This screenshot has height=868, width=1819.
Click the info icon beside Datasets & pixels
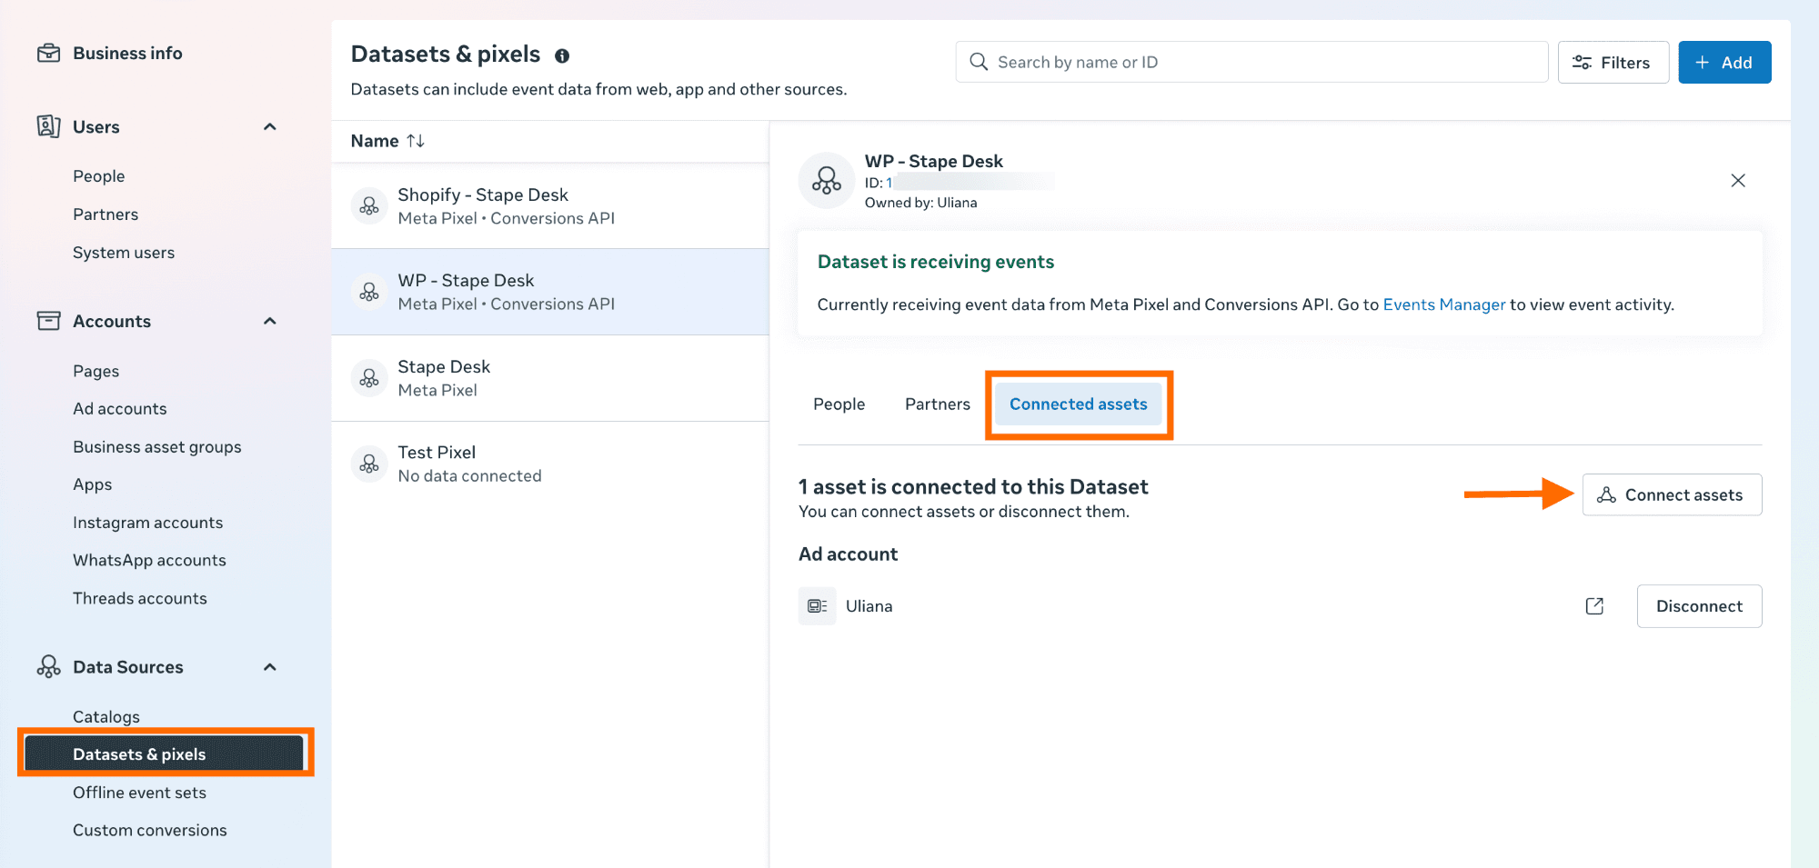coord(562,56)
